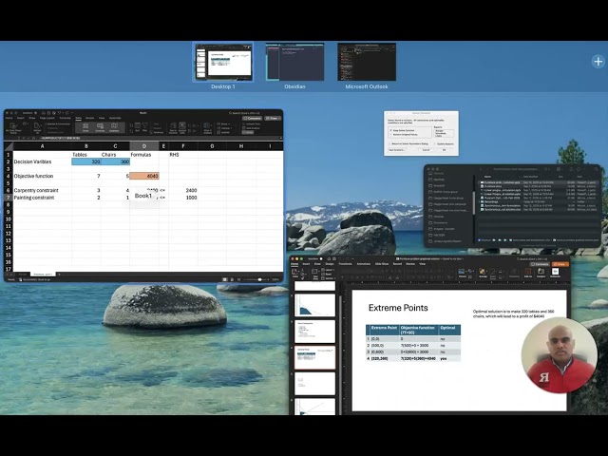This screenshot has height=456, width=608.
Task: Select first file row in Finder list
Action: point(539,182)
